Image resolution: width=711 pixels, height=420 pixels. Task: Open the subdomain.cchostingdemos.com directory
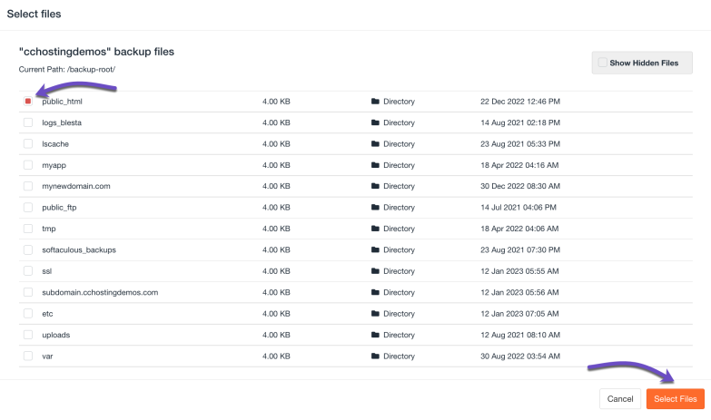[100, 292]
